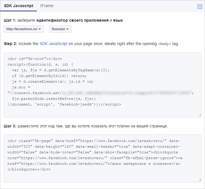This screenshot has height=189, width=205.
Task: Click the 'Самое интересное и полезное' code text
Action: tap(140, 164)
